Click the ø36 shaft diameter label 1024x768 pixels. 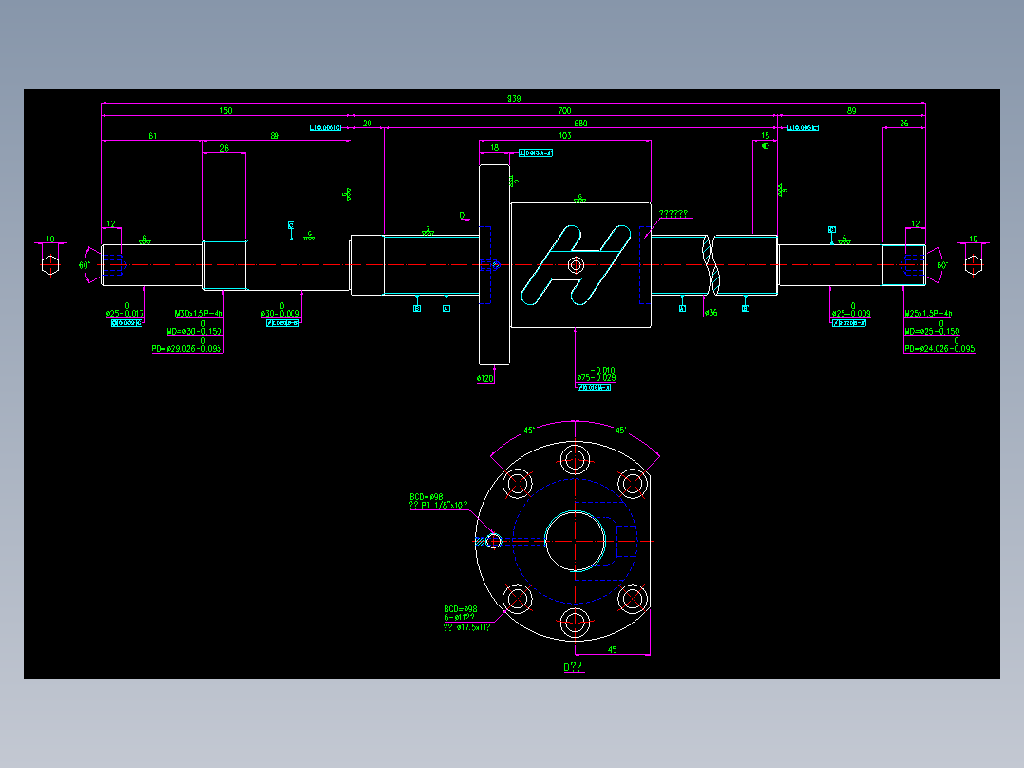click(711, 313)
